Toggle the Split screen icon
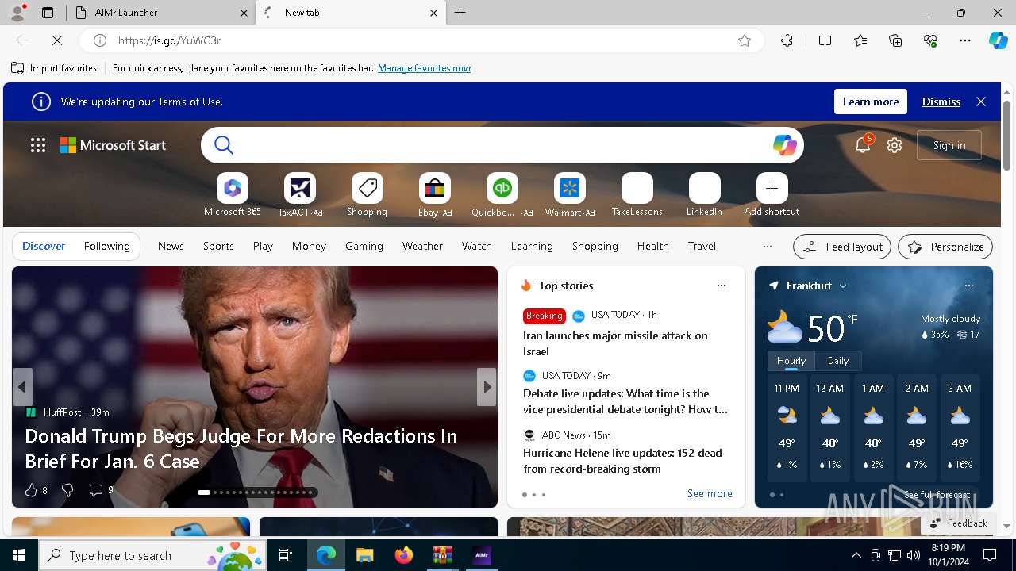 [825, 40]
